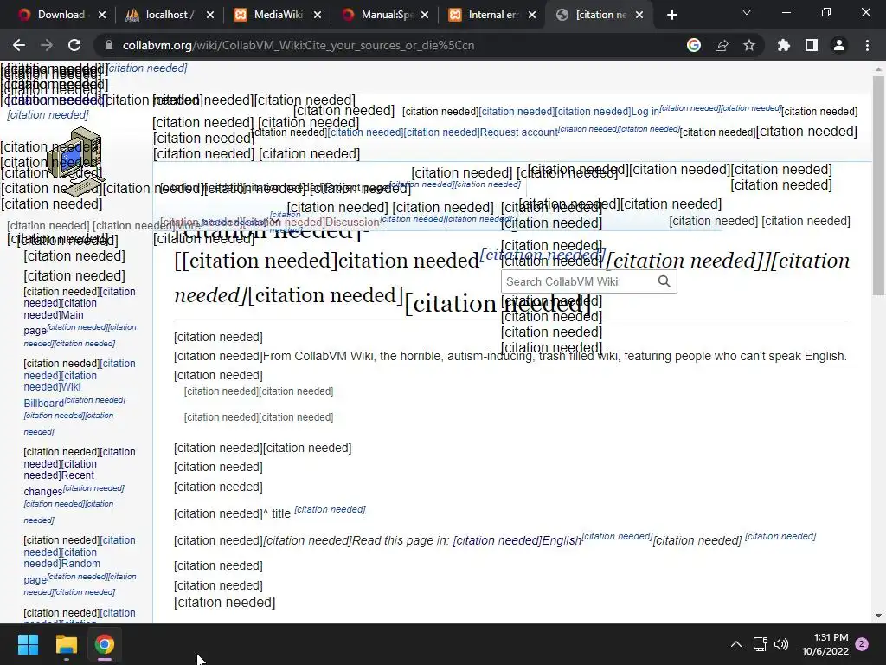
Task: Click the browser forward arrow
Action: point(47,45)
